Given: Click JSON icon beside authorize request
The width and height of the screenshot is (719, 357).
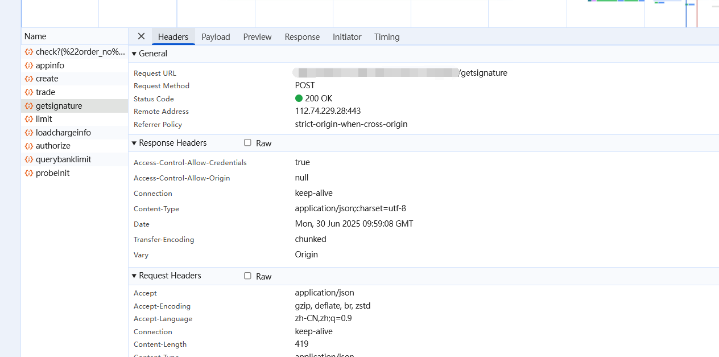Looking at the screenshot, I should tap(29, 146).
